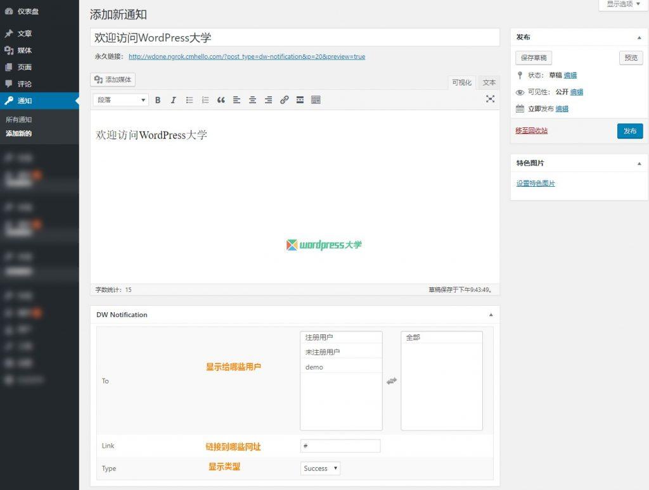Insert the Read More tag
Image resolution: width=649 pixels, height=490 pixels.
point(300,100)
